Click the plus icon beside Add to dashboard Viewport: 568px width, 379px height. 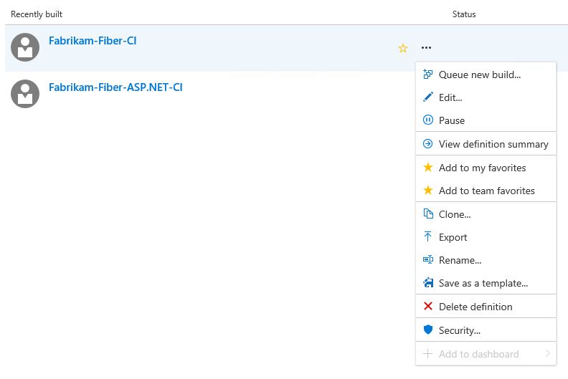point(428,354)
